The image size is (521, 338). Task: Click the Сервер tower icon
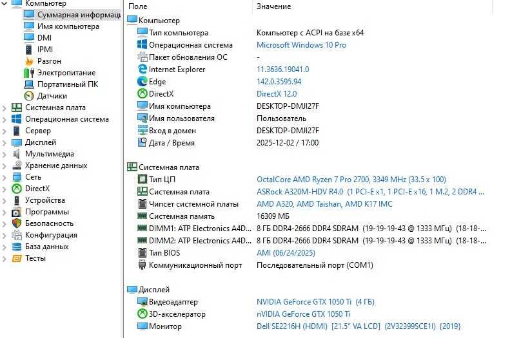coord(17,131)
